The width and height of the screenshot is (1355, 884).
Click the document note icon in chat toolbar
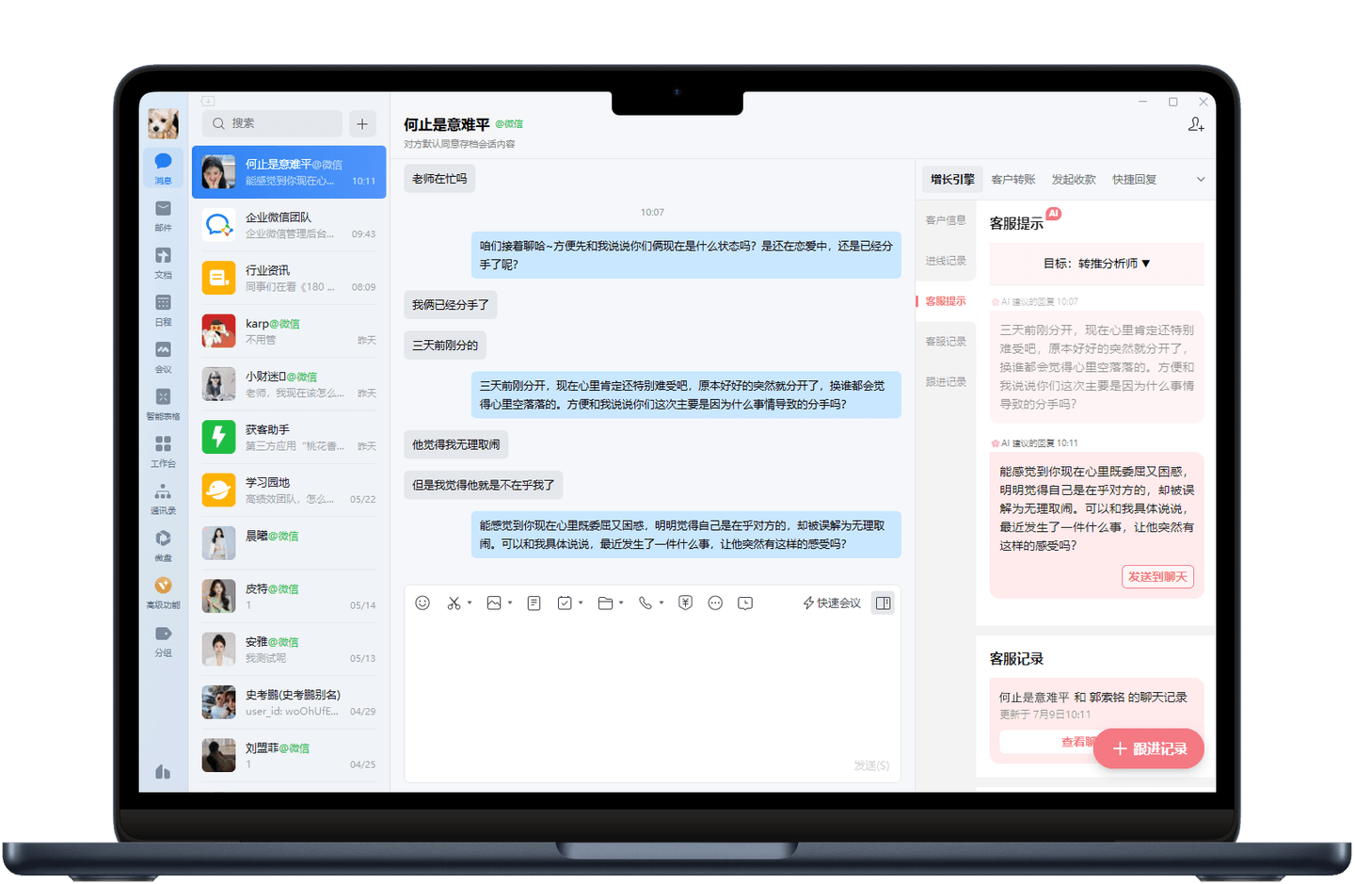(534, 603)
